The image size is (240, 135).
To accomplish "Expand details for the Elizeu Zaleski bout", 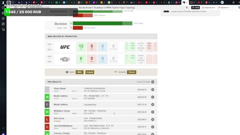I will click(x=153, y=90).
